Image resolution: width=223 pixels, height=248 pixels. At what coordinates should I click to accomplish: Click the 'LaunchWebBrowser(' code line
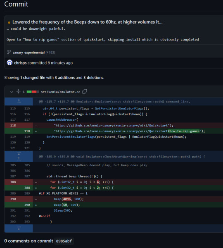(x=62, y=120)
